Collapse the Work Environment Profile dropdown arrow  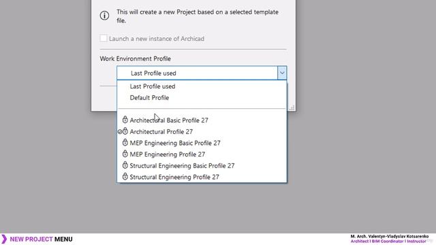click(281, 73)
